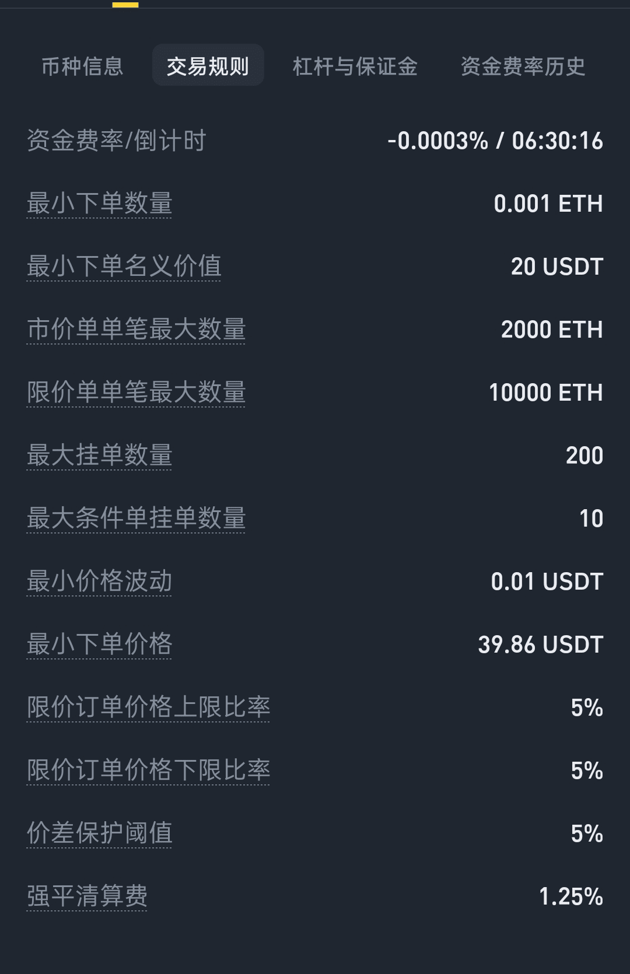Screen dimensions: 630x974
Task: Select the 交易规则 tab
Action: click(x=208, y=66)
